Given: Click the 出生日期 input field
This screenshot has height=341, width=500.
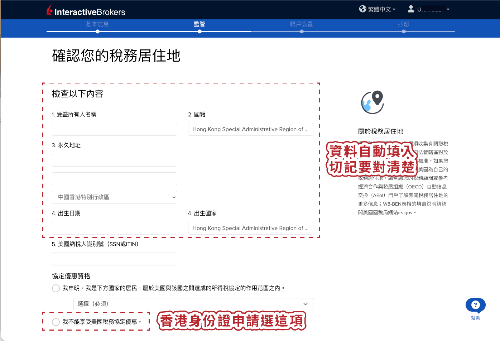Looking at the screenshot, I should coord(115,228).
